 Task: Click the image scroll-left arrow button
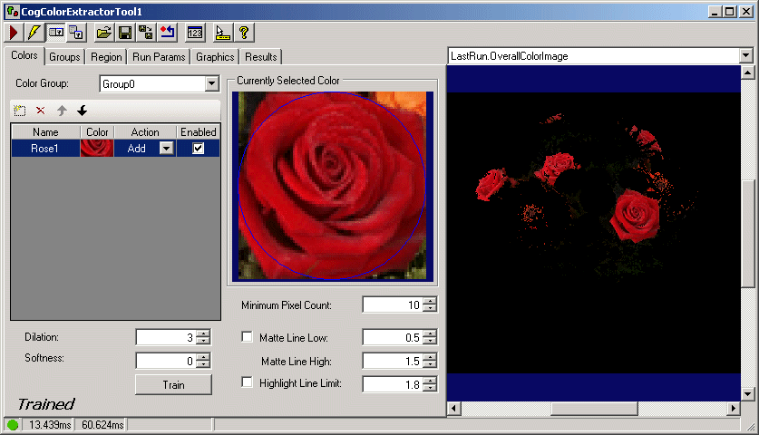pyautogui.click(x=453, y=409)
